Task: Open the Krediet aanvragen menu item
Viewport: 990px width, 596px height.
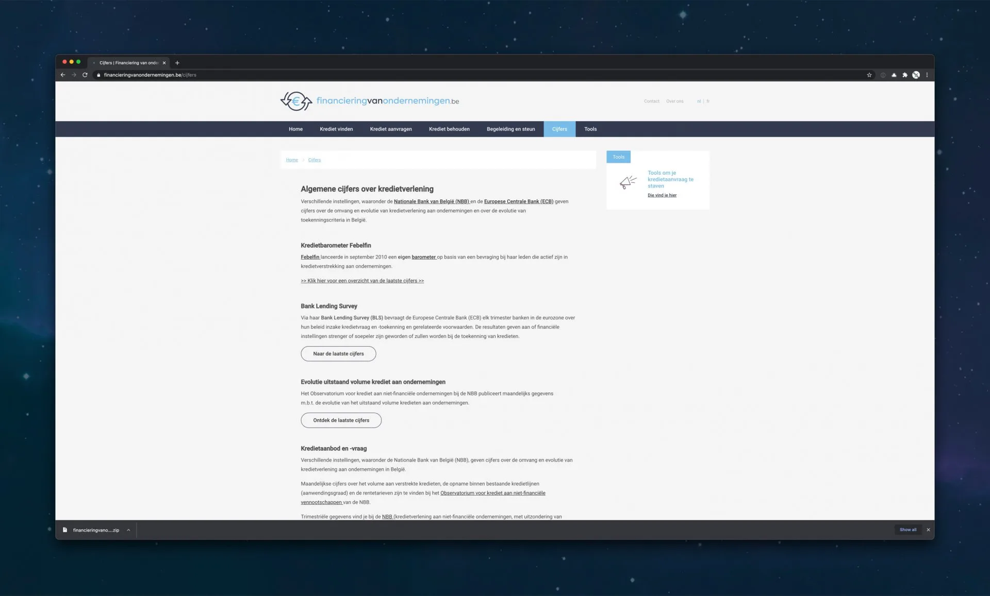Action: click(x=391, y=129)
